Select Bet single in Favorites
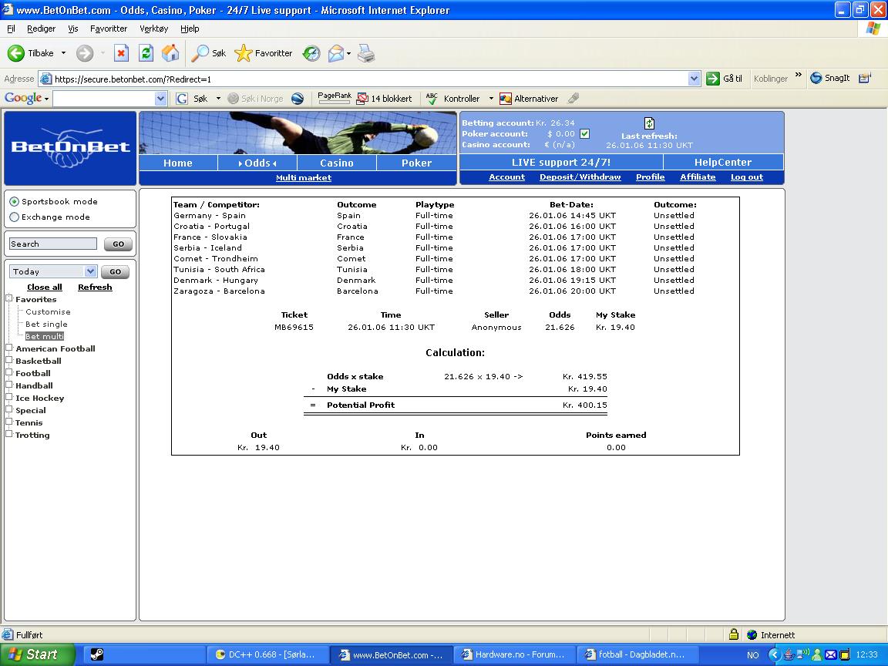Screen dimensions: 888x666 pyautogui.click(x=46, y=324)
